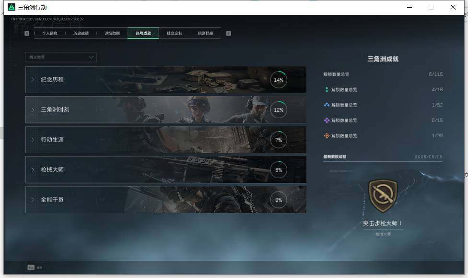The height and width of the screenshot is (278, 468).
Task: Click the 0/15 unlock count
Action: coord(437,120)
